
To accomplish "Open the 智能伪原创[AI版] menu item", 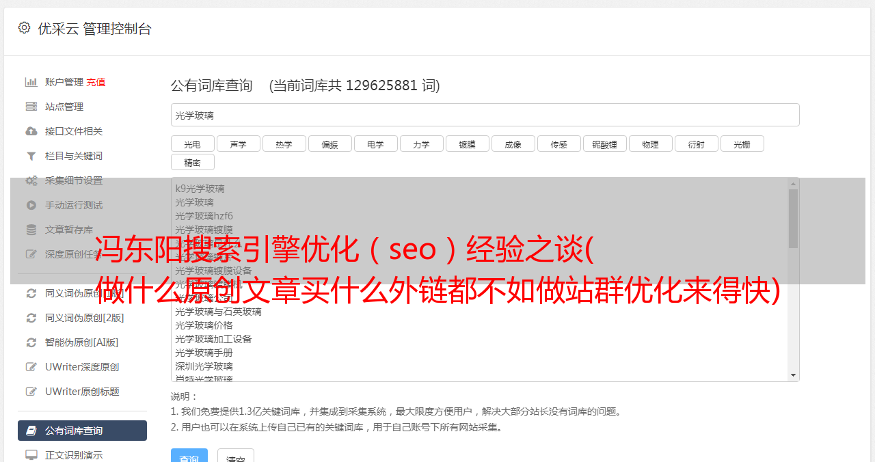I will [x=82, y=342].
